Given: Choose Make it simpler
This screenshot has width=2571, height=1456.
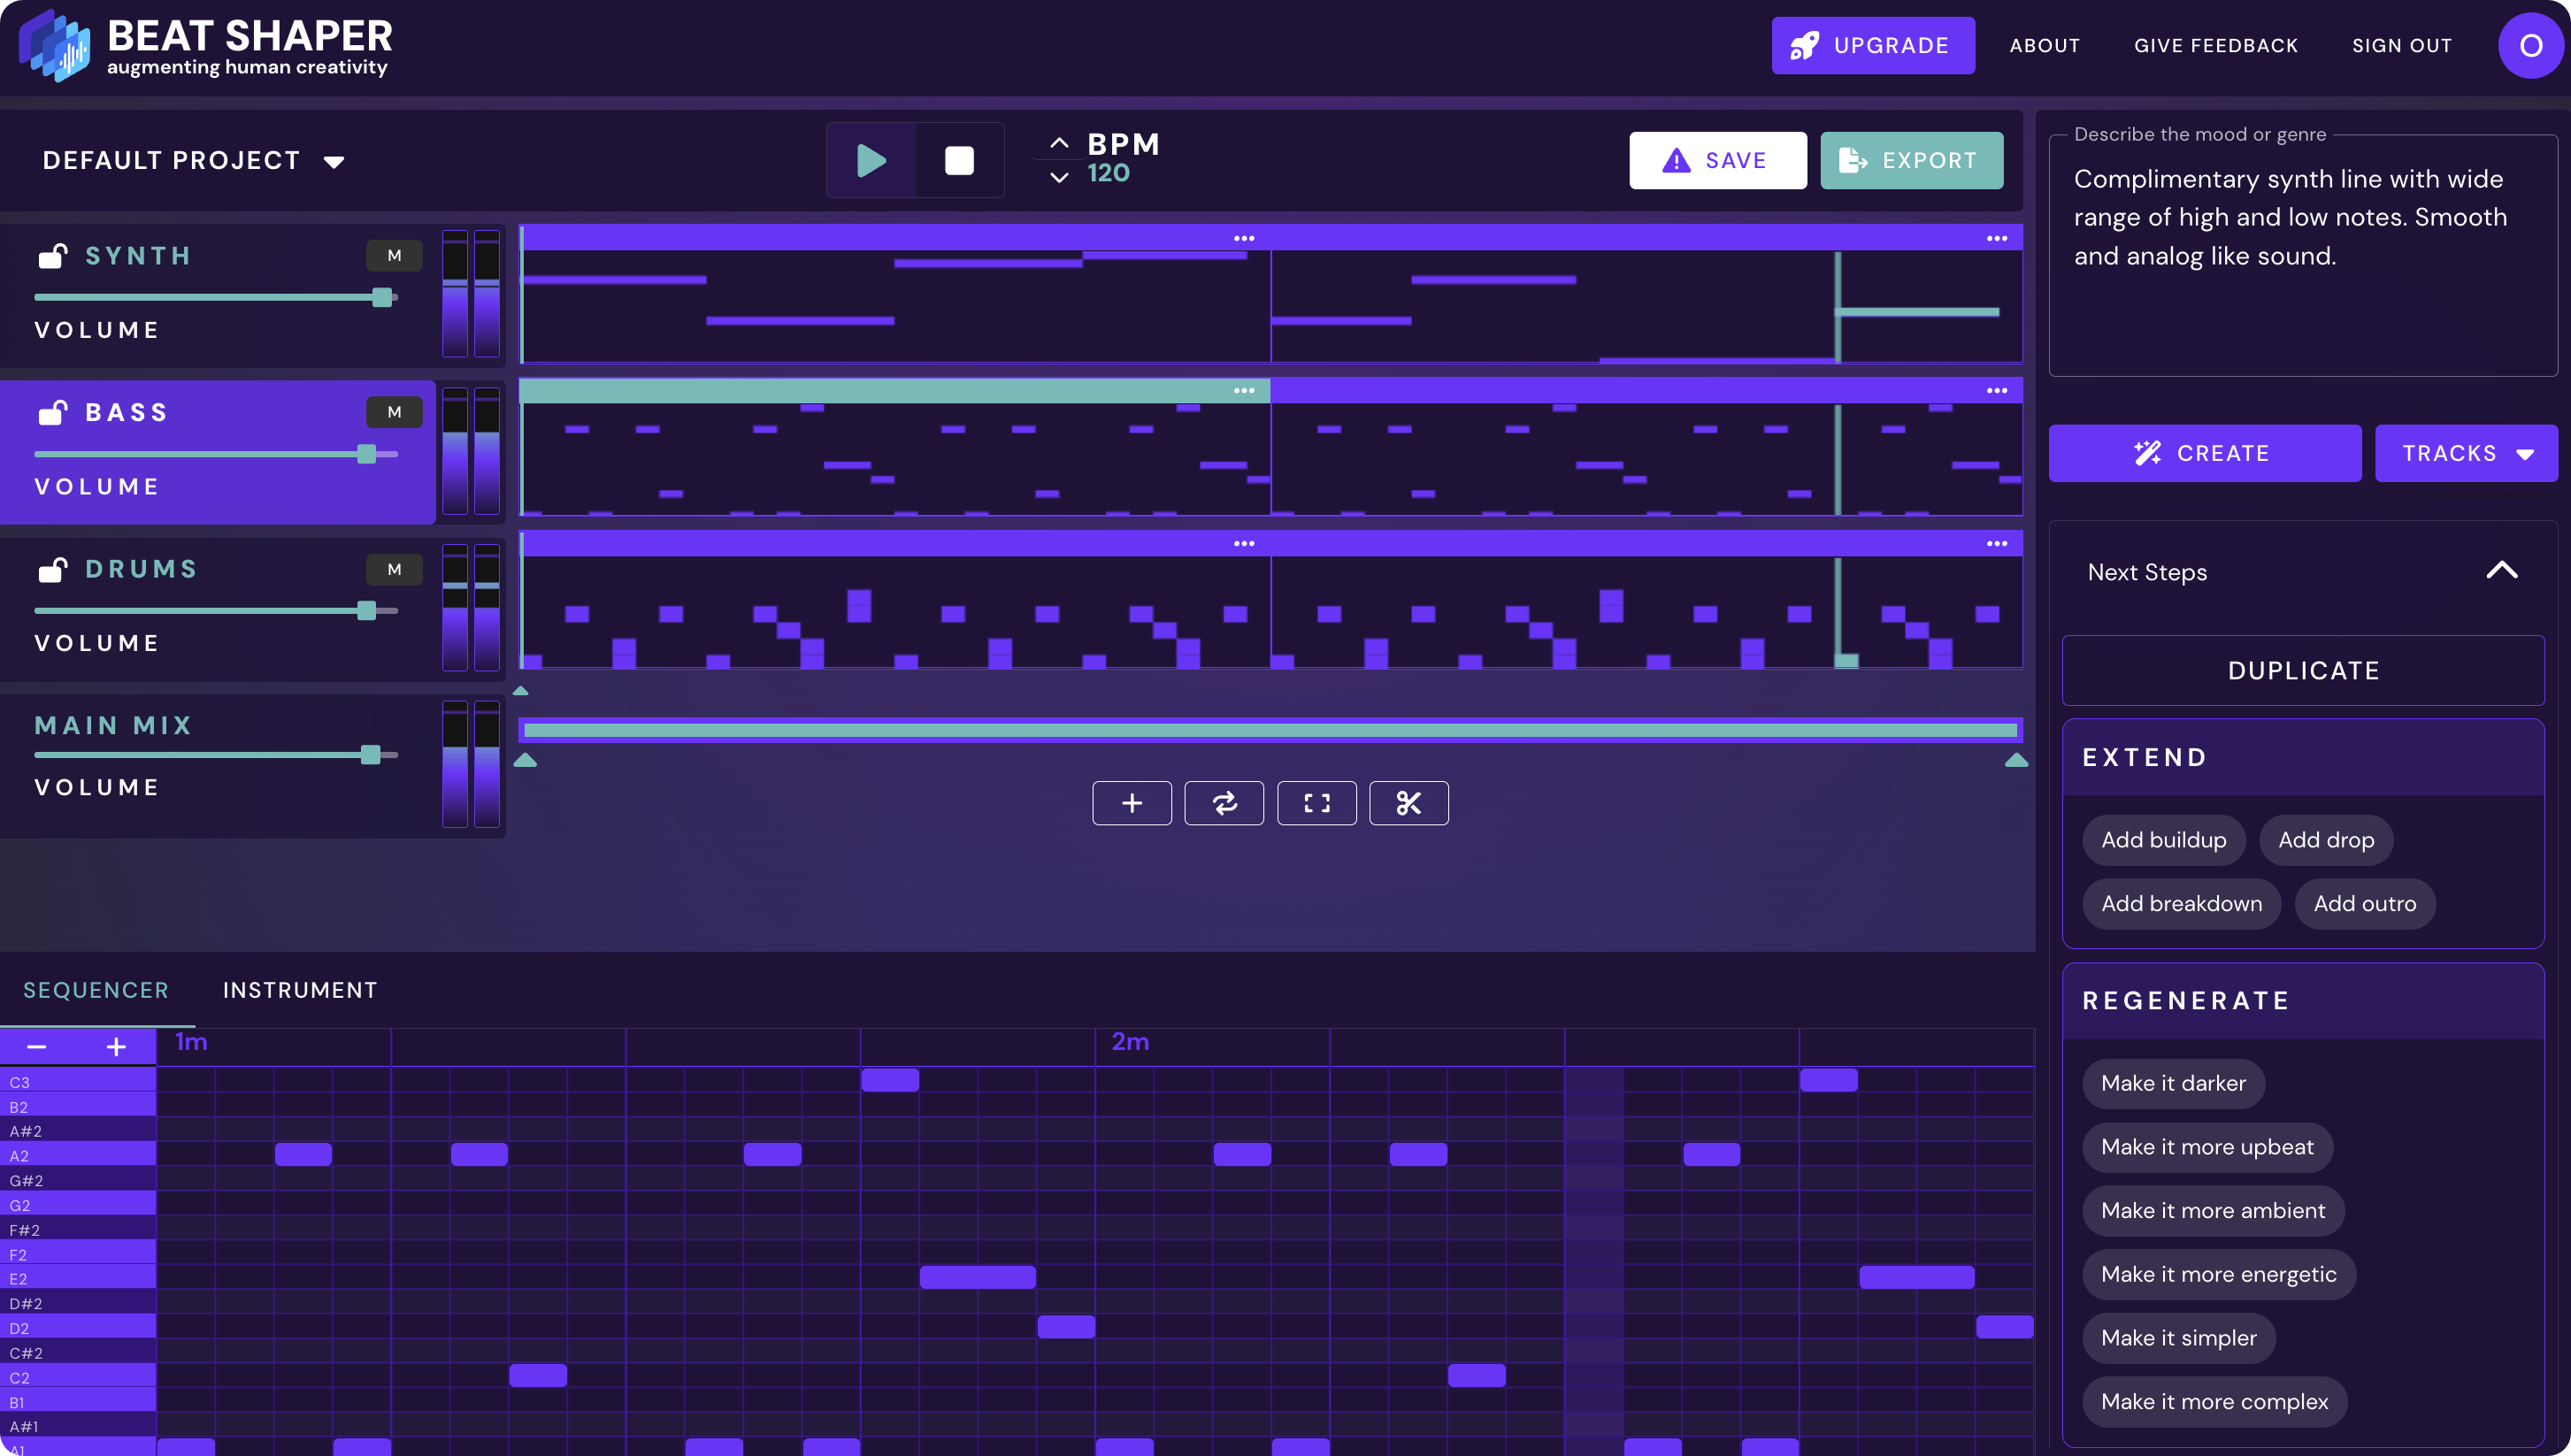Looking at the screenshot, I should coord(2178,1338).
